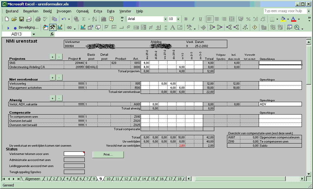This screenshot has width=313, height=189.
Task: Open Microsoft Excel Help icon
Action: click(111, 19)
